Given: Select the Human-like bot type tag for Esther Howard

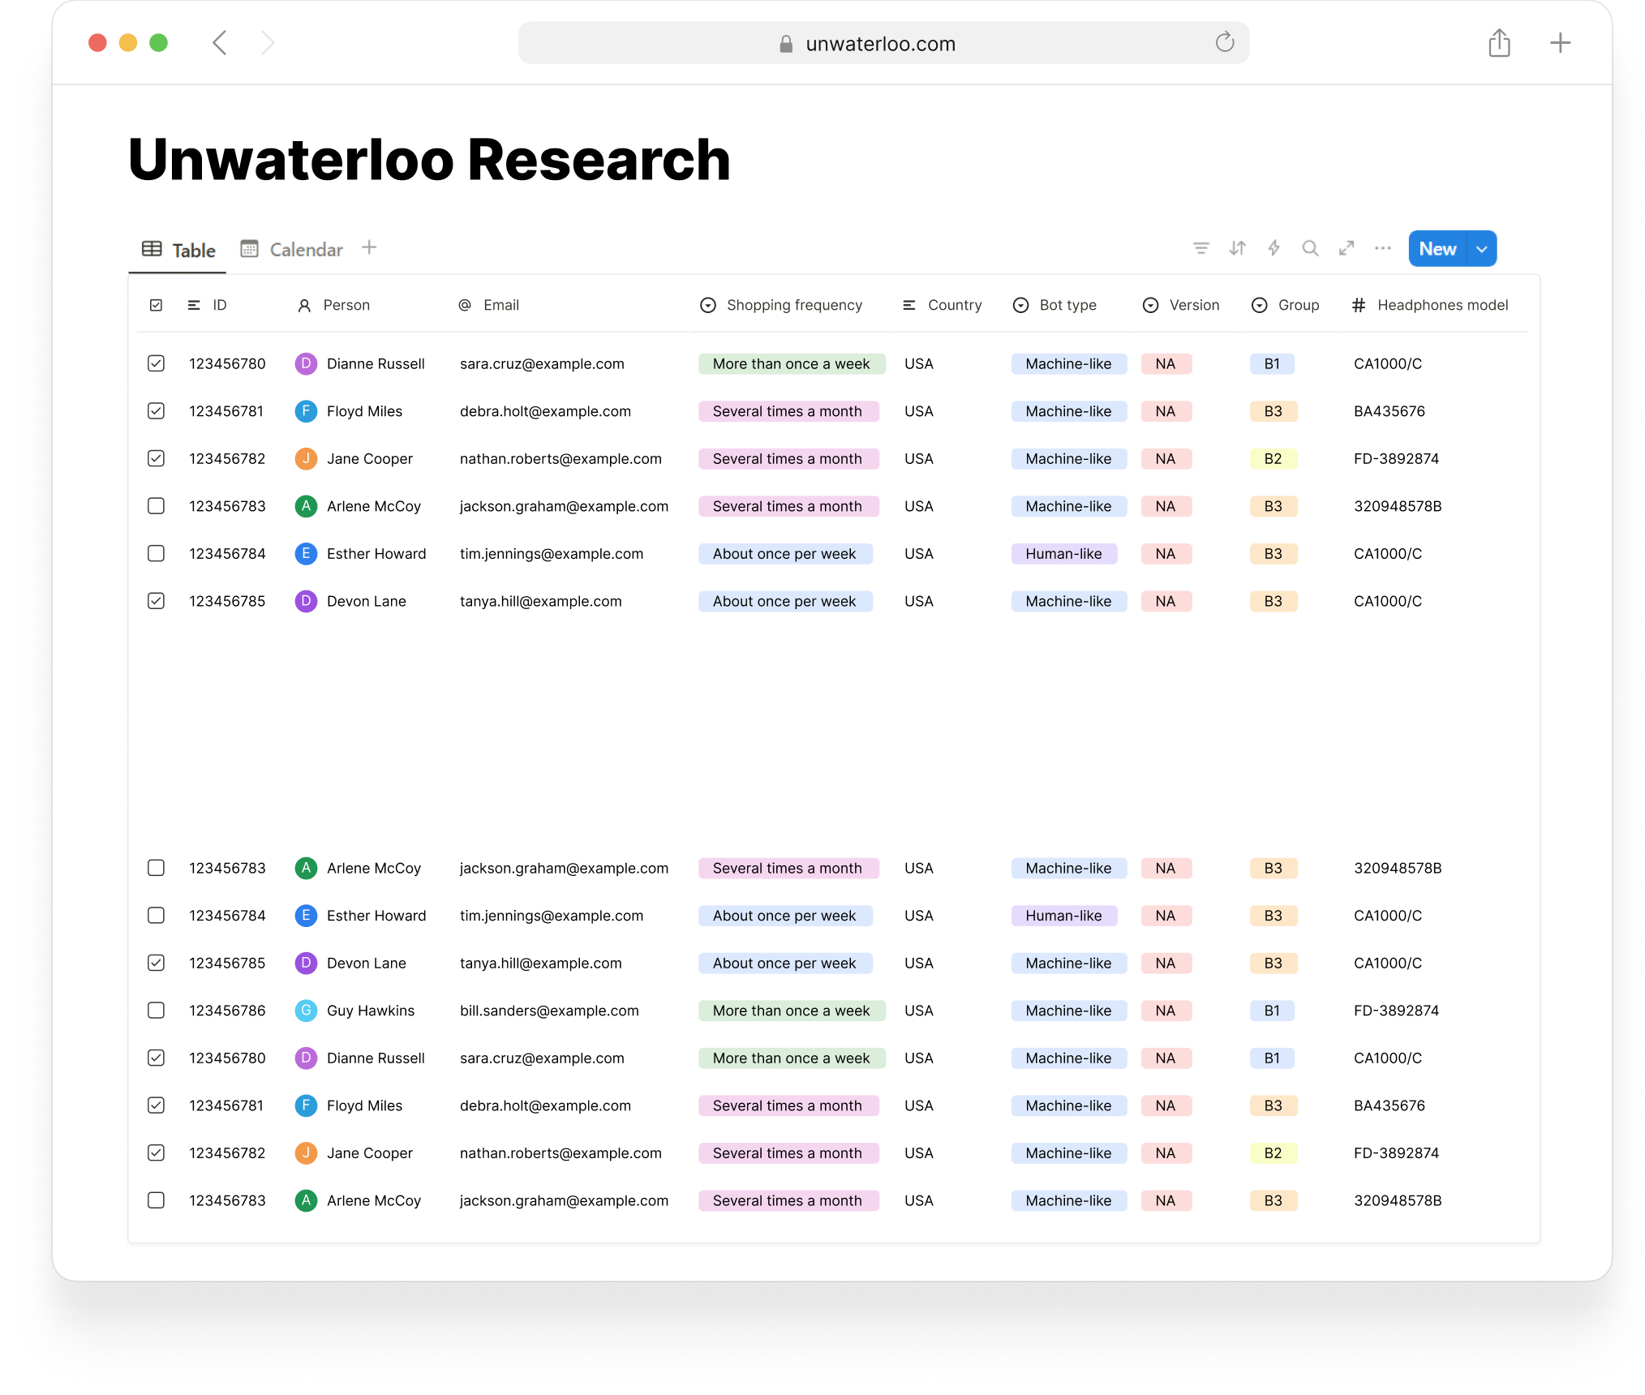Looking at the screenshot, I should [x=1064, y=553].
